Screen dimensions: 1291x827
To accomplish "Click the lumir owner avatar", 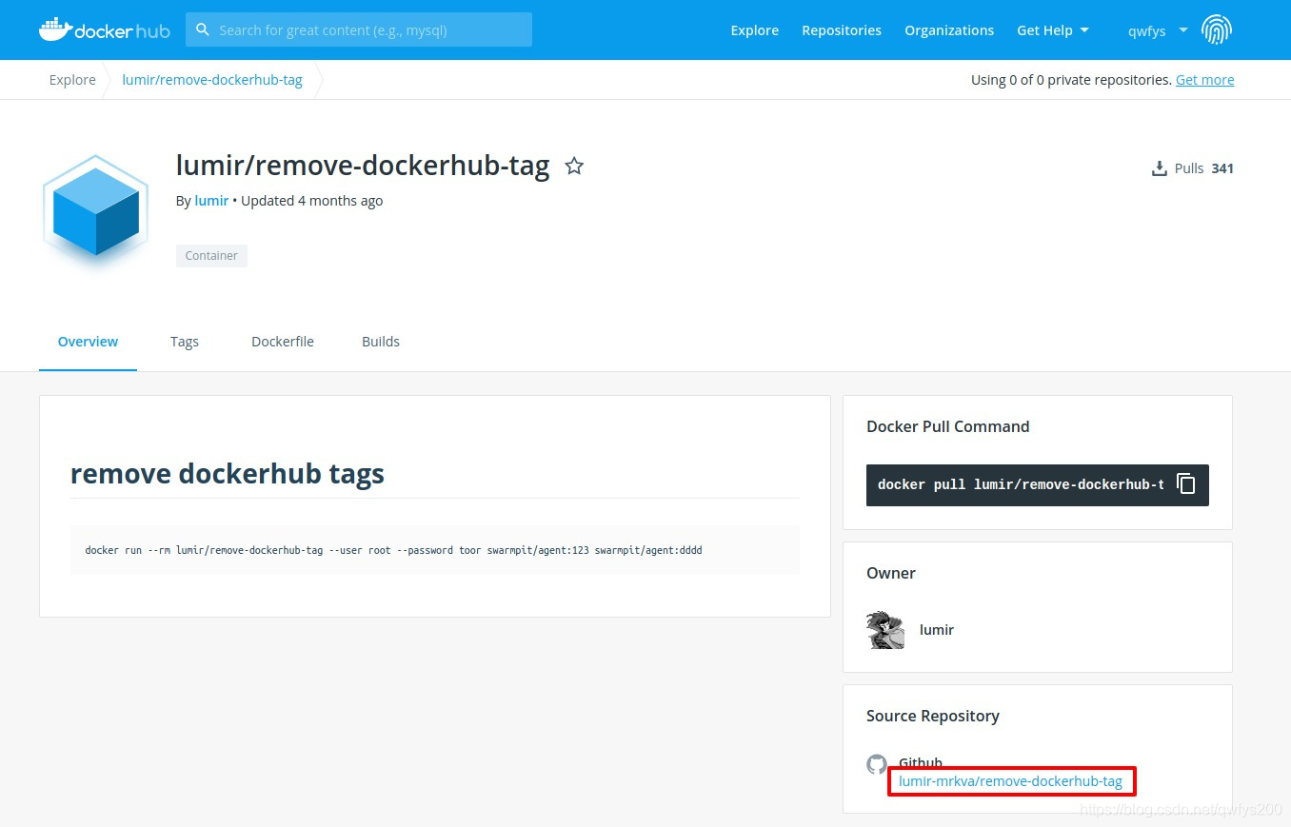I will click(885, 630).
